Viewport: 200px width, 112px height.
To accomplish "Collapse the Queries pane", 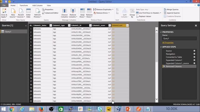I will point(26,26).
